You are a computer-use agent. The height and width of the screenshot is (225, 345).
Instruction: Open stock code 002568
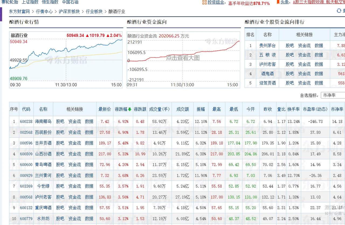click(x=26, y=132)
